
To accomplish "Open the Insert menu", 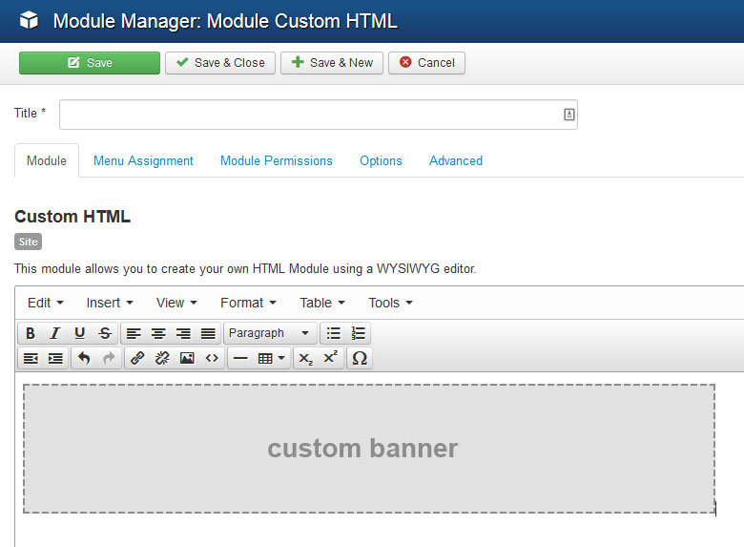I will point(110,303).
